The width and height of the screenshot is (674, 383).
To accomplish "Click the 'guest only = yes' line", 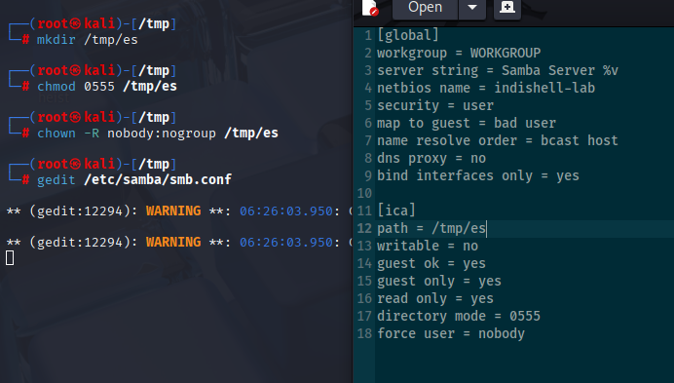I will 439,281.
